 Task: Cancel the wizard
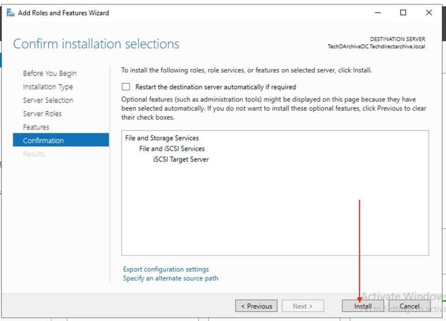pyautogui.click(x=409, y=306)
